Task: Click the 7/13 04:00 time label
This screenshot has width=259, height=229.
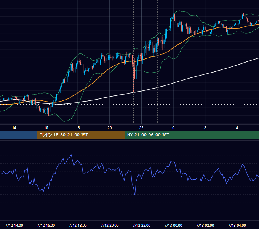Action: (237, 225)
